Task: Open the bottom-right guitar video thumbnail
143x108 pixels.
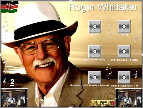Action: tap(129, 98)
